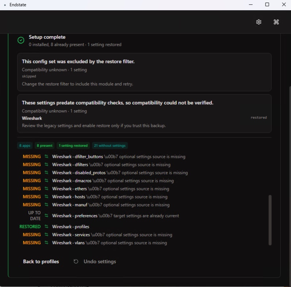
Task: Click settings icon on hosts row
Action: tap(46, 197)
